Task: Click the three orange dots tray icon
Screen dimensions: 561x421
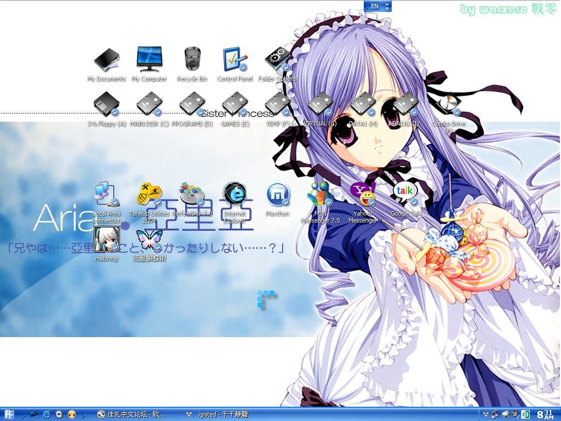Action: click(486, 414)
